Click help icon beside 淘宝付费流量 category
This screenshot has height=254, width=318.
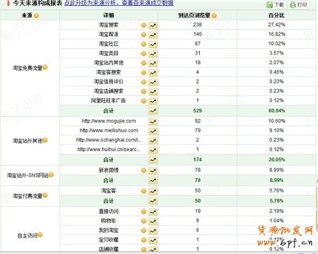45,195
